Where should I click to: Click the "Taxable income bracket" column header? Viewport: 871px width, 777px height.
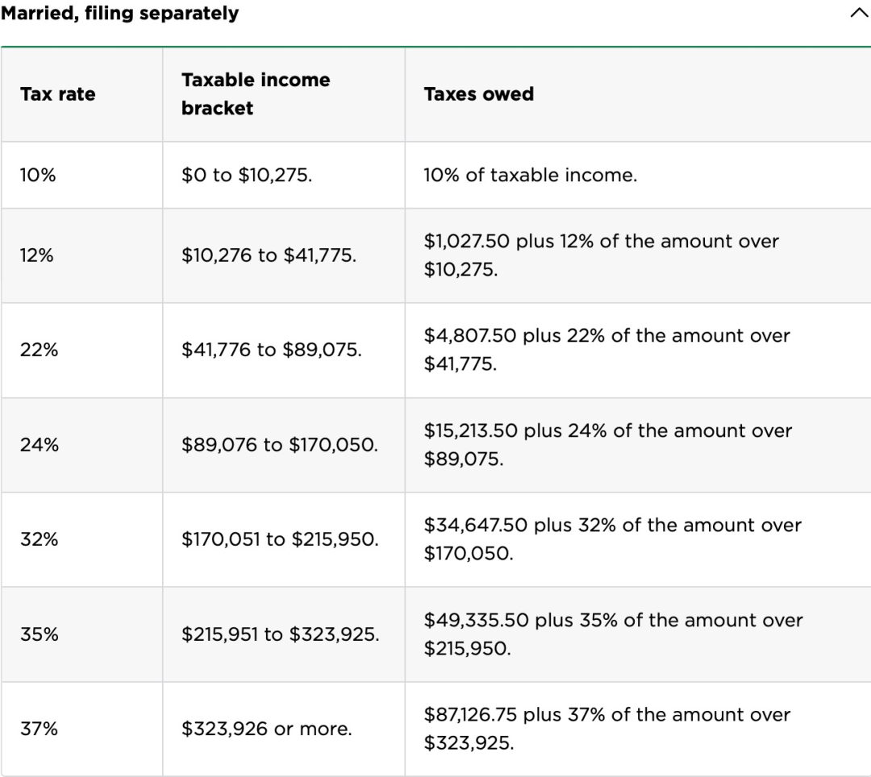point(256,94)
